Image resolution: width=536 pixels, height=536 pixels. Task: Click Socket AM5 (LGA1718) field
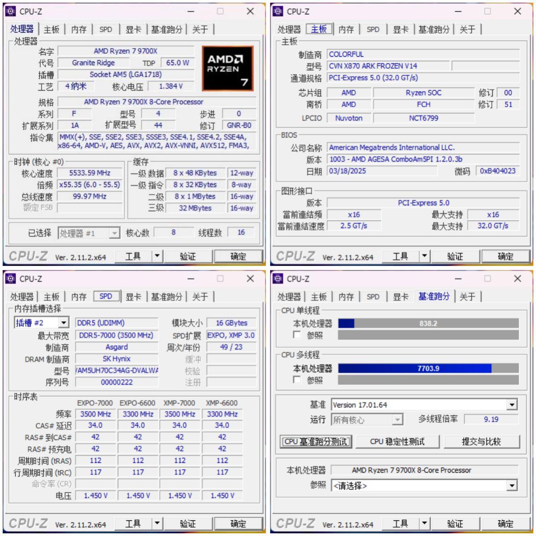point(126,74)
